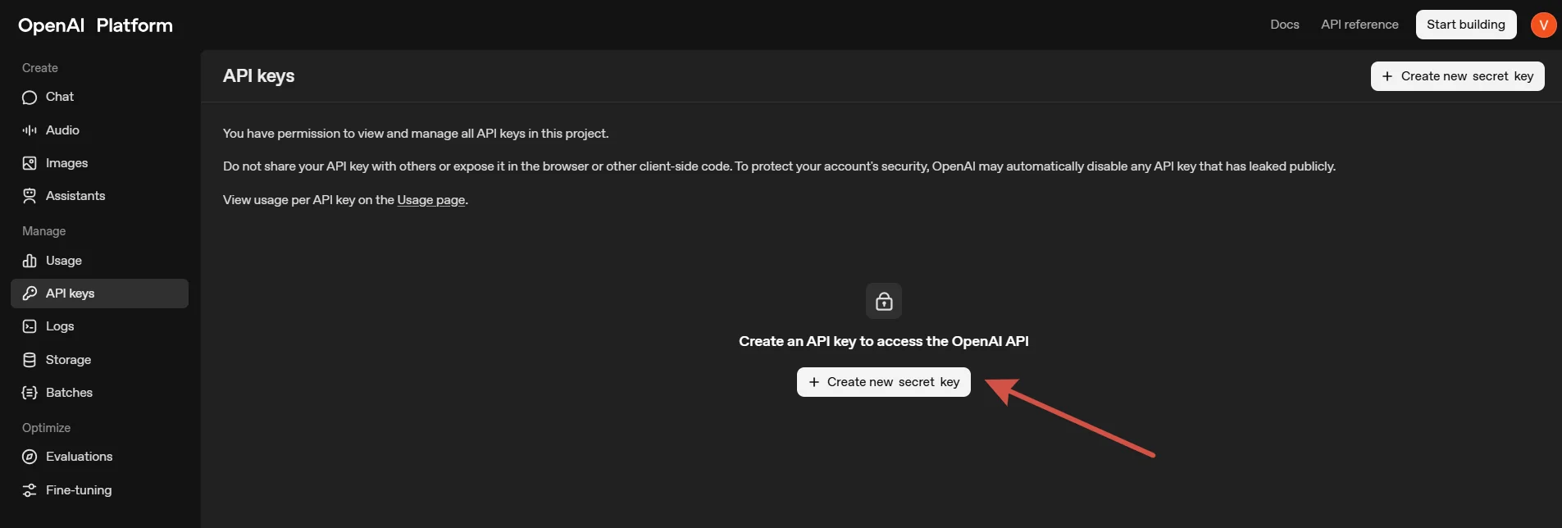1562x528 pixels.
Task: Click the lock icon above the empty-state message
Action: (884, 301)
